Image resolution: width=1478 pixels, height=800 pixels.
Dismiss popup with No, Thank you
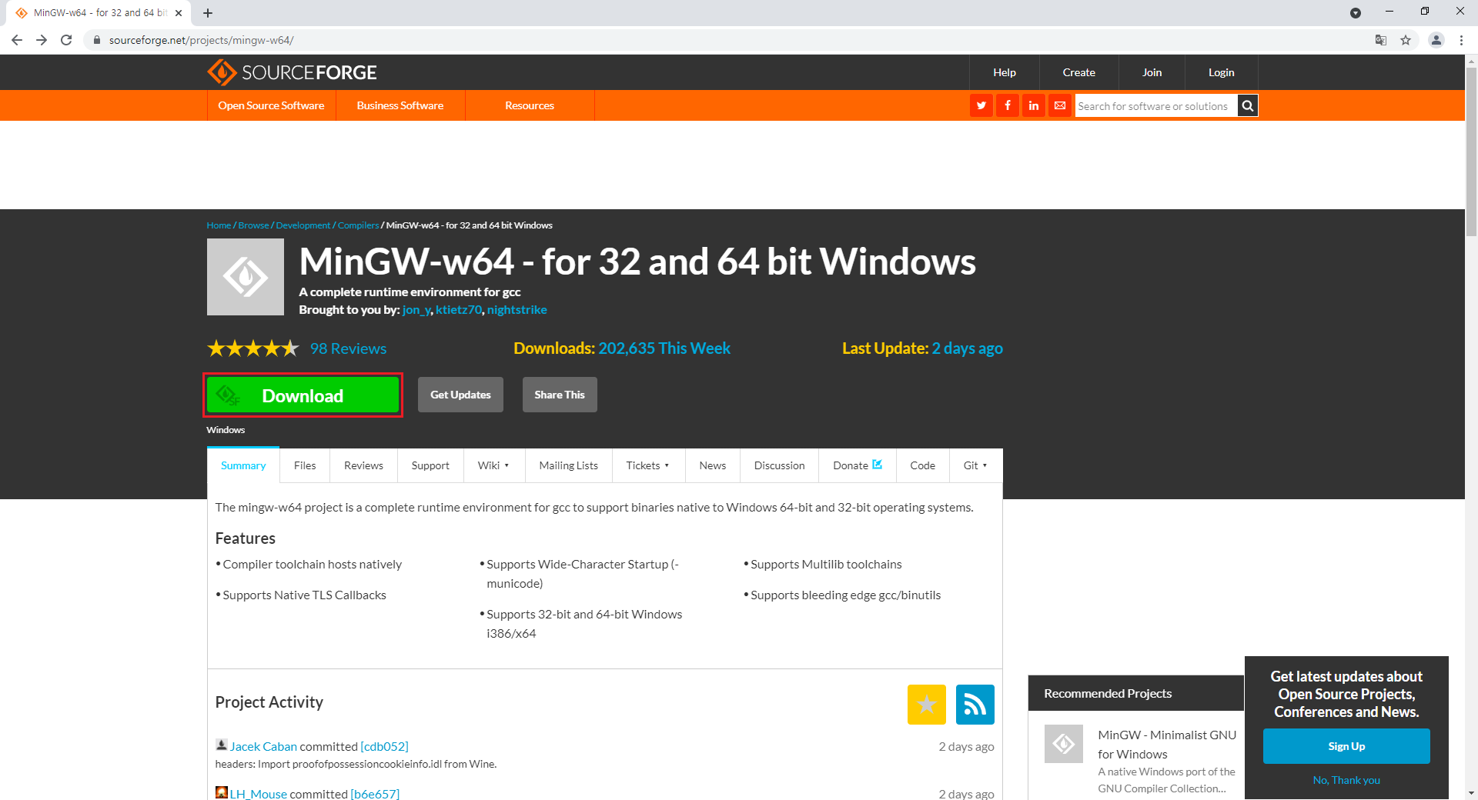(1346, 780)
